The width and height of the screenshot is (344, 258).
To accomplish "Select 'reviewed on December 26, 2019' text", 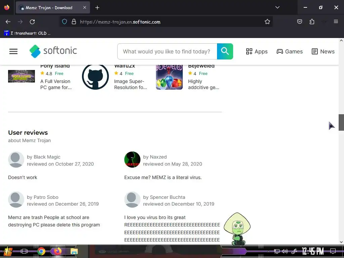I will [63, 204].
